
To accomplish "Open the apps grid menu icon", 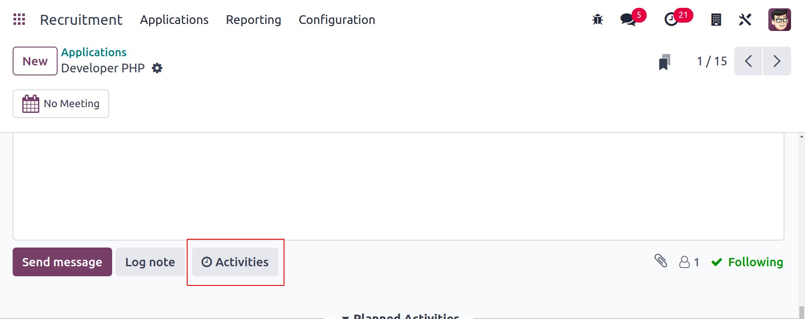I will tap(19, 20).
